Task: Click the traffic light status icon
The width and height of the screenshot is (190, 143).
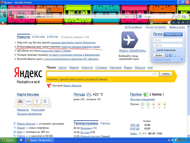Action: pyautogui.click(x=145, y=94)
